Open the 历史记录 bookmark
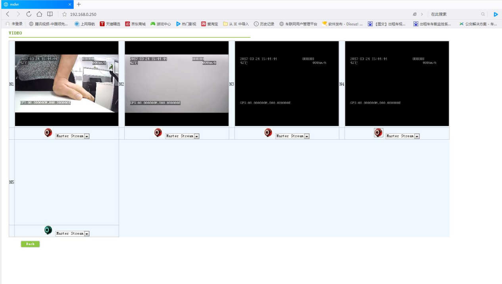Viewport: 502px width, 284px height. click(264, 24)
